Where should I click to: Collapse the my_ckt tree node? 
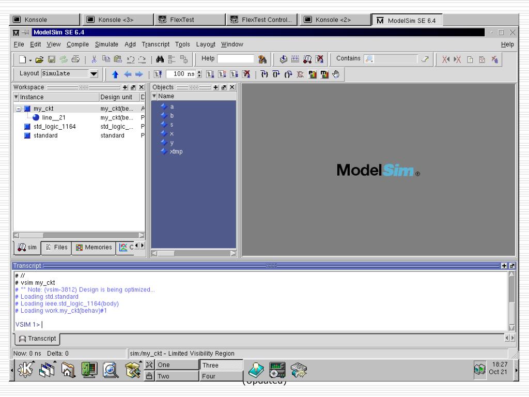point(19,109)
